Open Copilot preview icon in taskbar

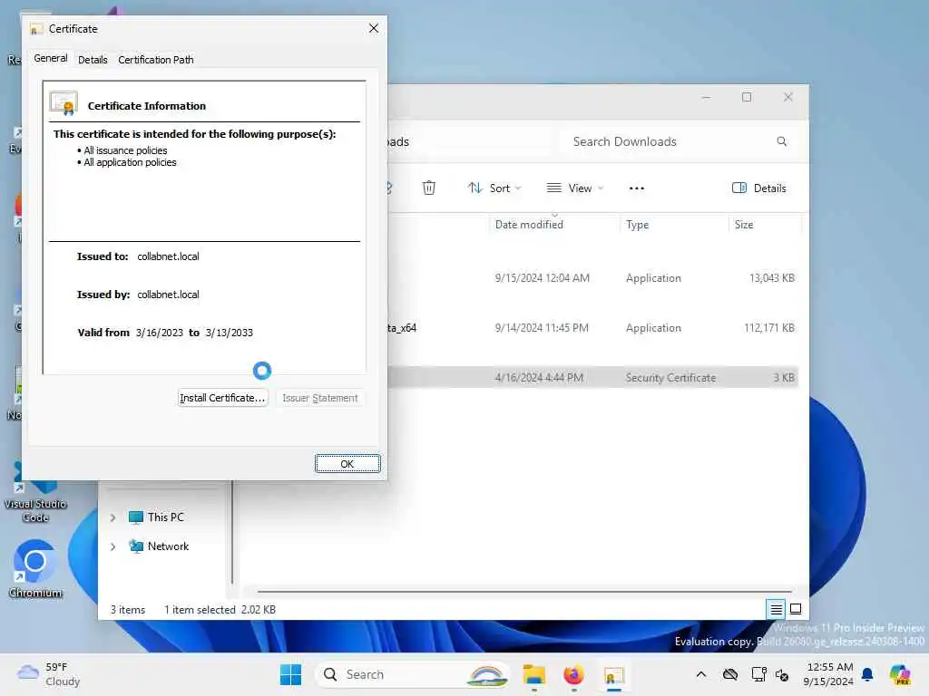pos(900,674)
